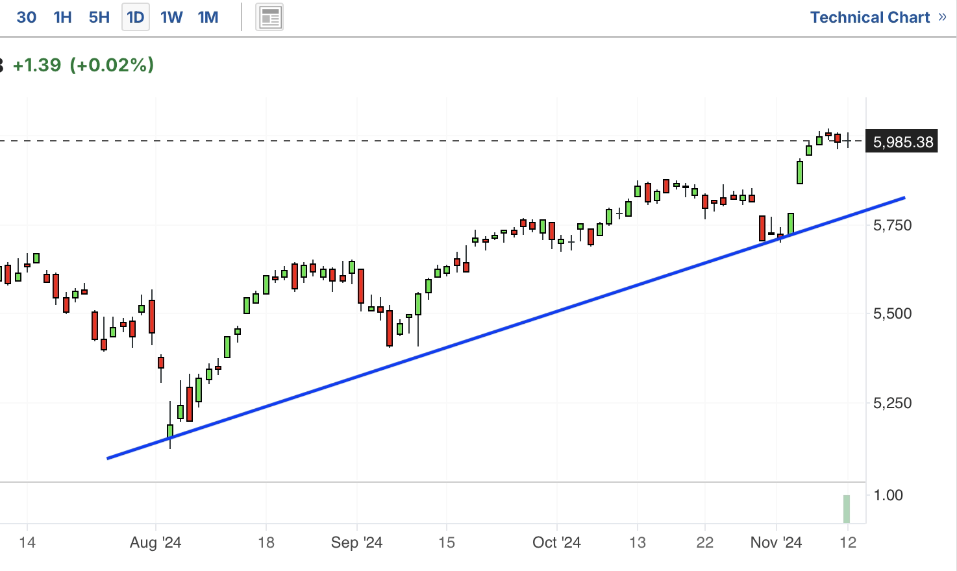Switch chart to 1W interval
957x571 pixels.
tap(172, 18)
